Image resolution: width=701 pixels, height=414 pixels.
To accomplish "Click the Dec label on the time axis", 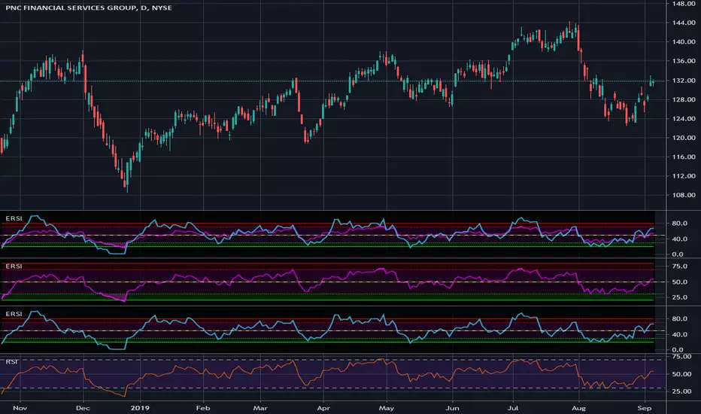I will coord(83,408).
